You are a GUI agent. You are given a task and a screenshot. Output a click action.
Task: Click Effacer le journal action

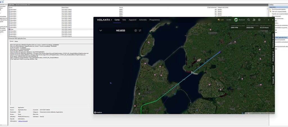tap(277, 16)
